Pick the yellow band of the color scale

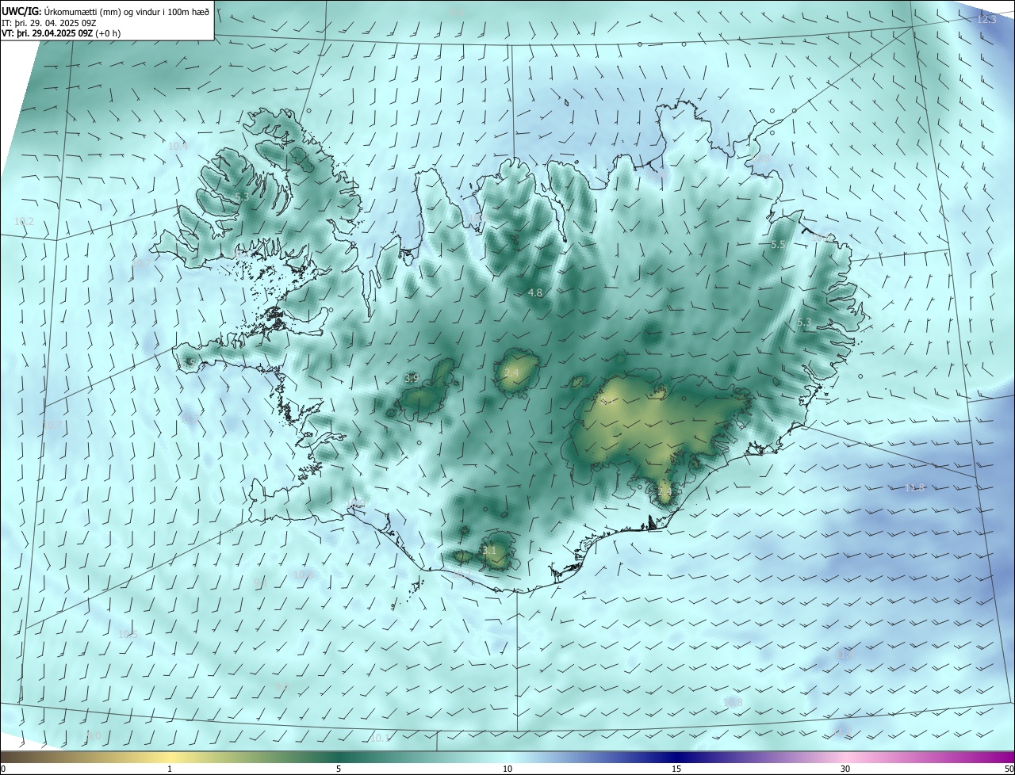tap(170, 757)
